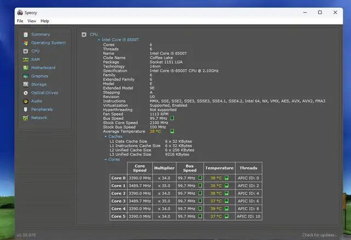Click the APIC ID: 4 cell
351x240 pixels.
248,193
